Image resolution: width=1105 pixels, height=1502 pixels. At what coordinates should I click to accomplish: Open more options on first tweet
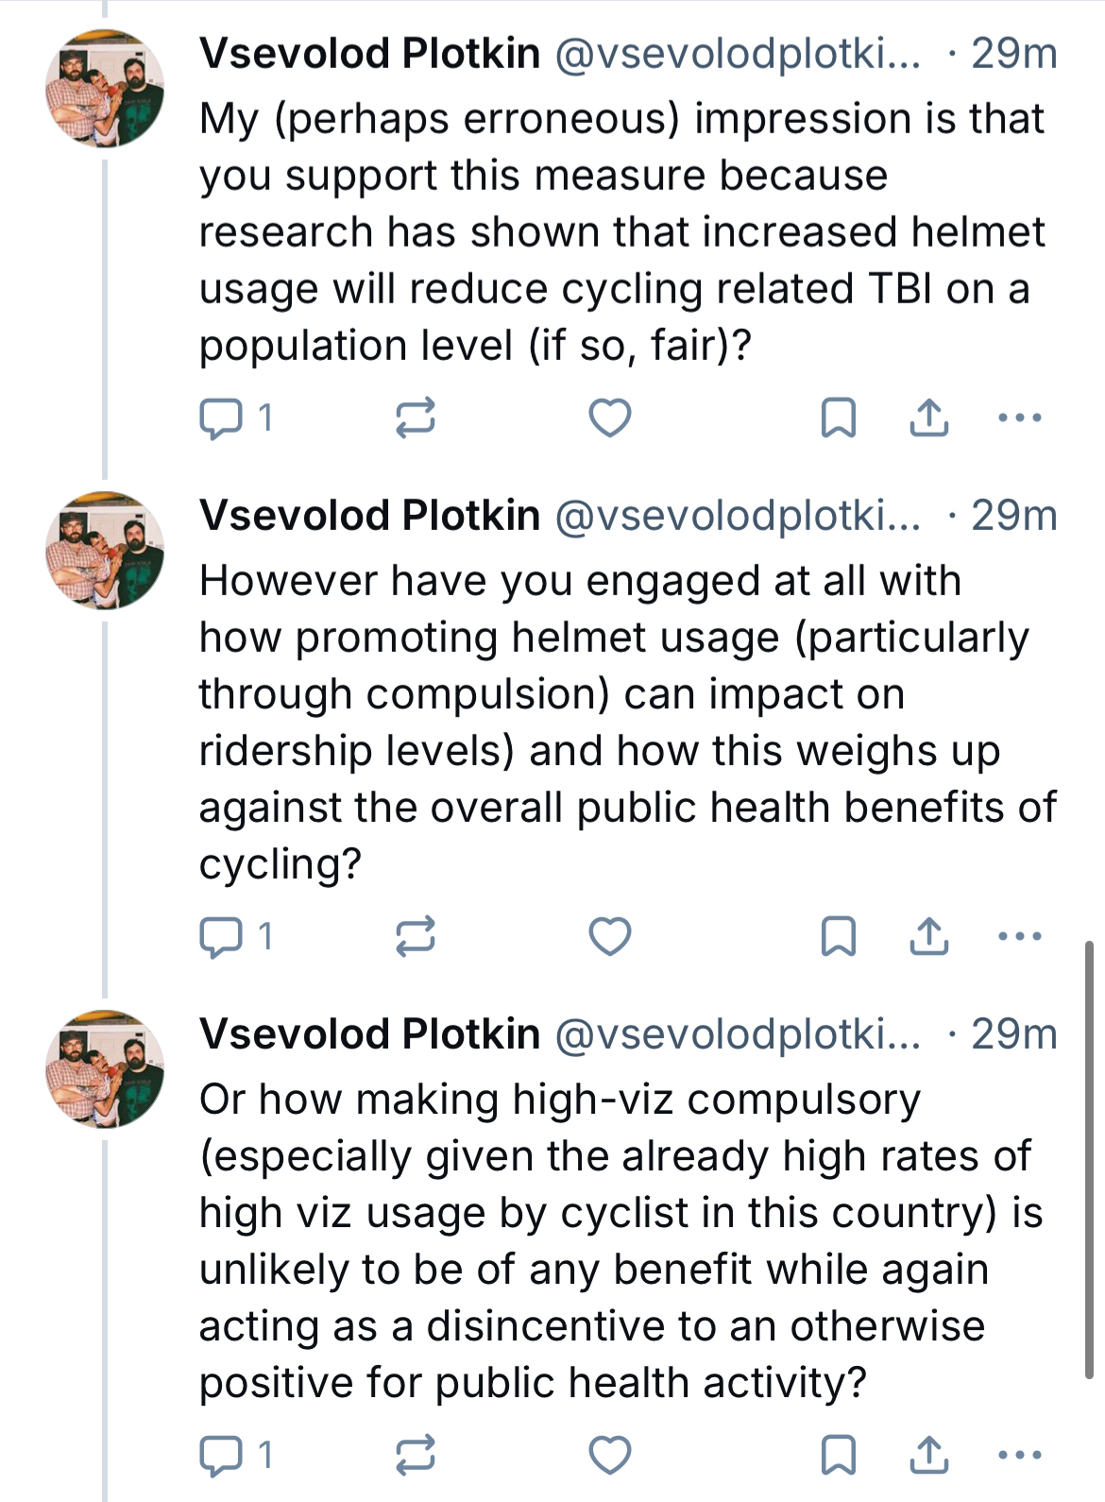1020,418
